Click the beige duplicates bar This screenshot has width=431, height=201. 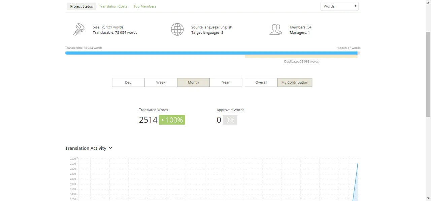(x=301, y=57)
